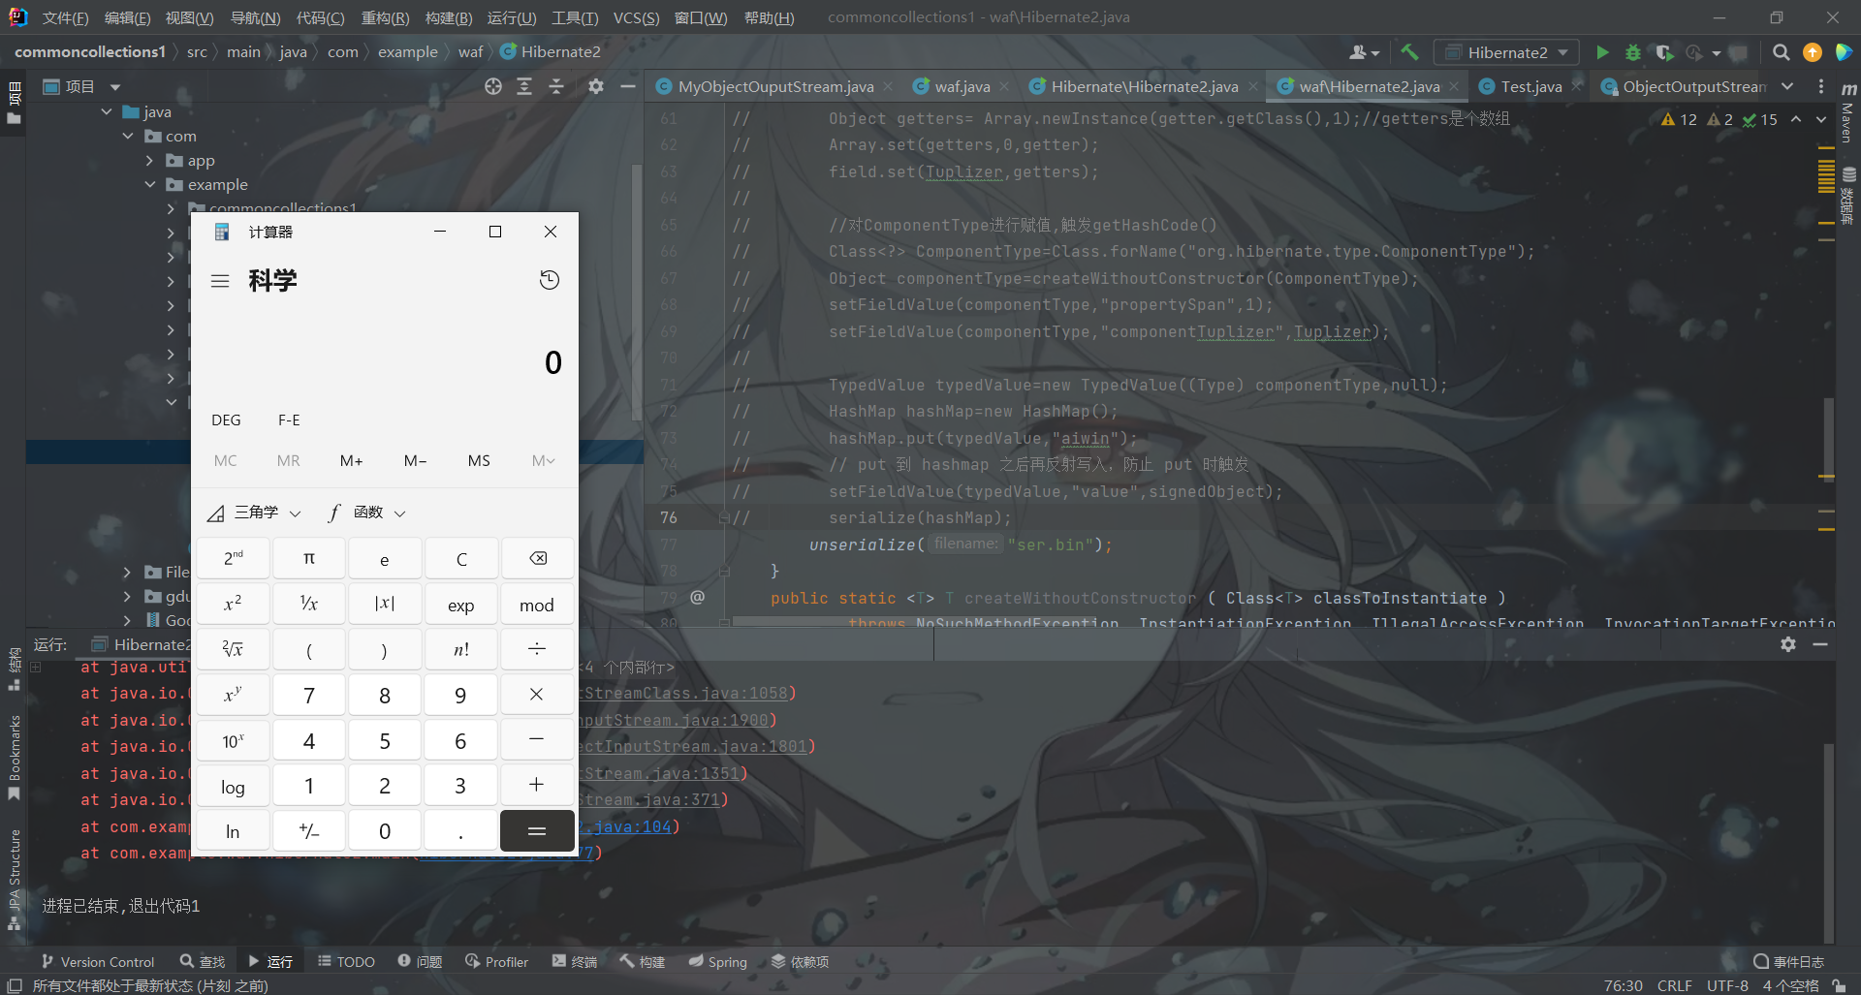Open Profiler tool window
This screenshot has width=1861, height=995.
496,961
